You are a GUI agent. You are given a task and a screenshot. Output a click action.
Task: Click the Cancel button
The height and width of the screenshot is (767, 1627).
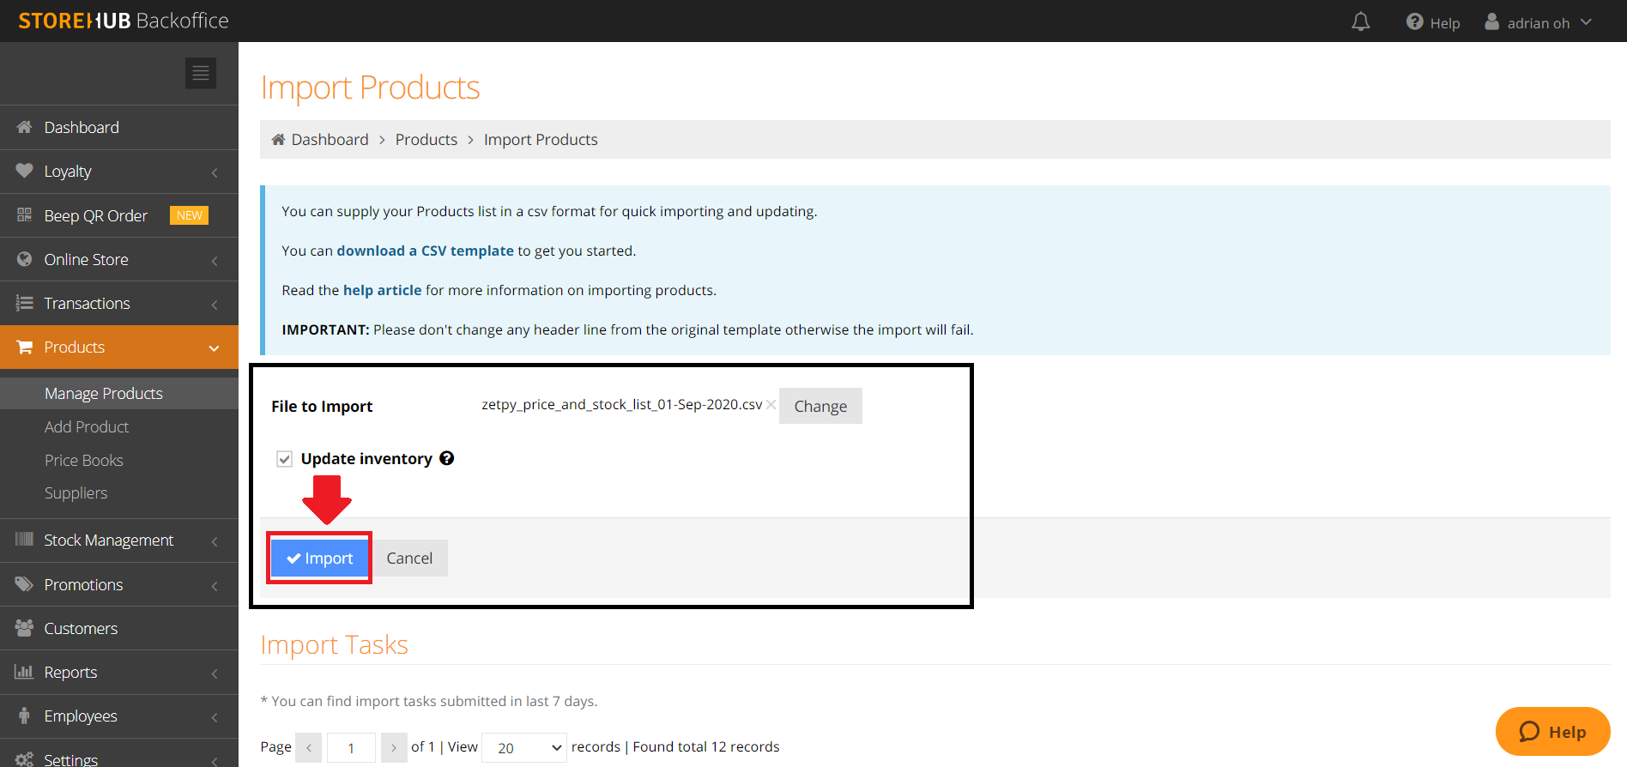[409, 558]
